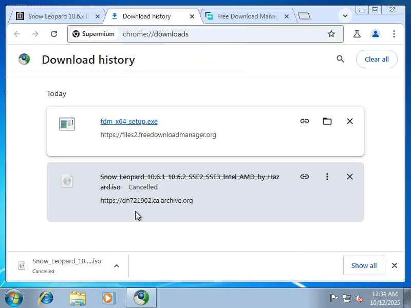This screenshot has width=411, height=308.
Task: Open more actions for Snow Leopard ISO
Action: pos(327,177)
